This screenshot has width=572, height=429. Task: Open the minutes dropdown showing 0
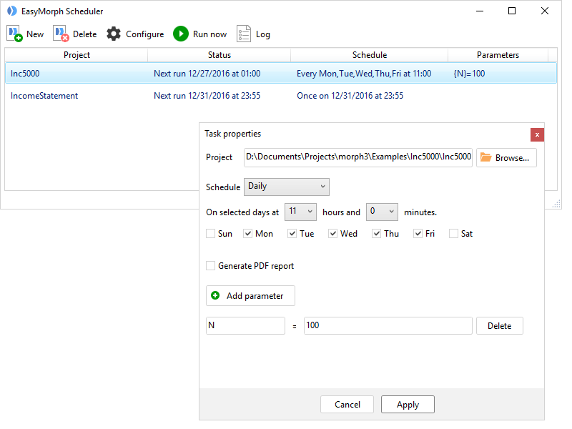382,212
